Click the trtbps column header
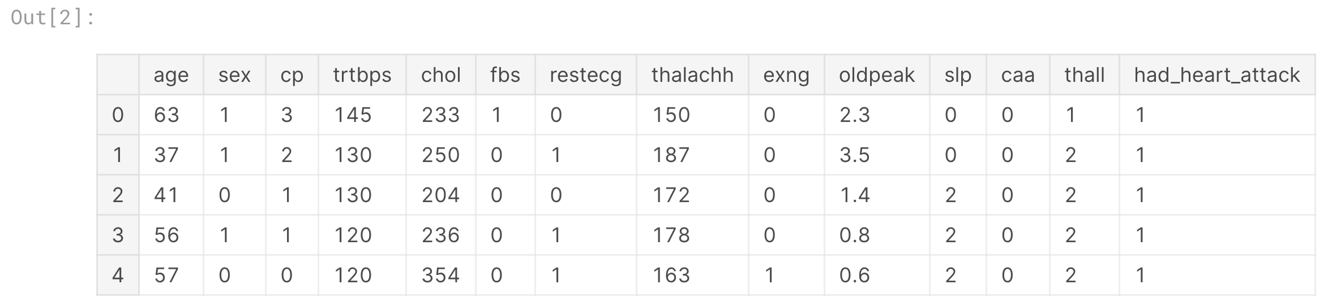The width and height of the screenshot is (1328, 306). coord(362,75)
